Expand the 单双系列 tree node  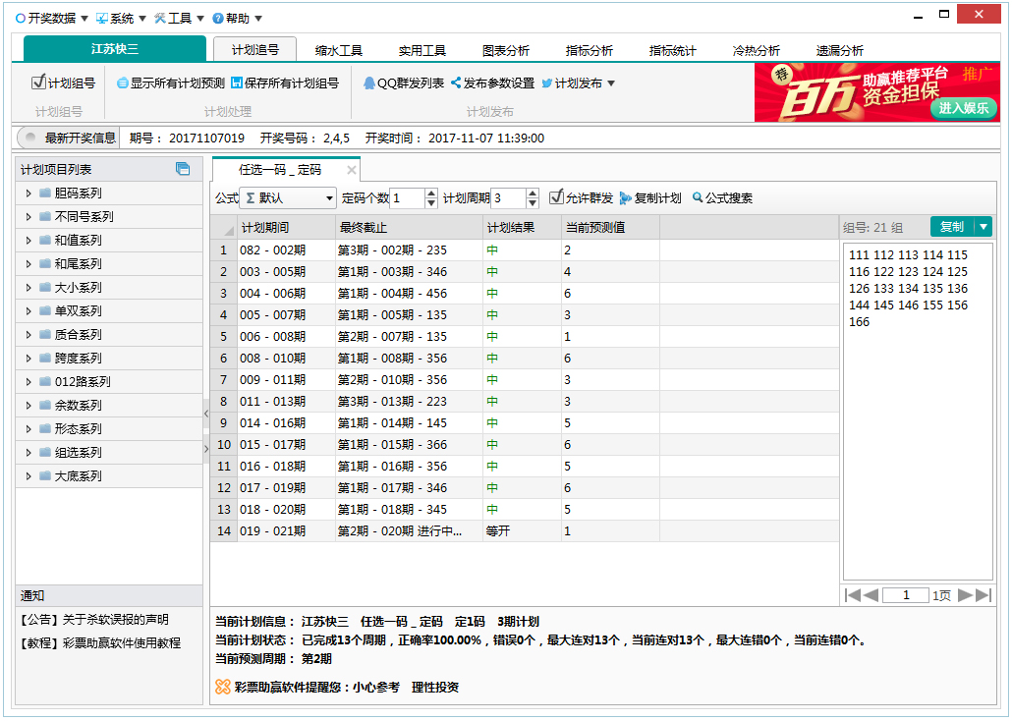pyautogui.click(x=28, y=311)
